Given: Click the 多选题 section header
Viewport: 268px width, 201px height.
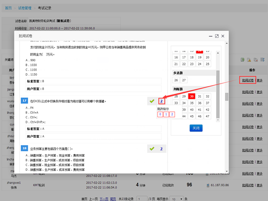Looking at the screenshot, I should [x=194, y=73].
